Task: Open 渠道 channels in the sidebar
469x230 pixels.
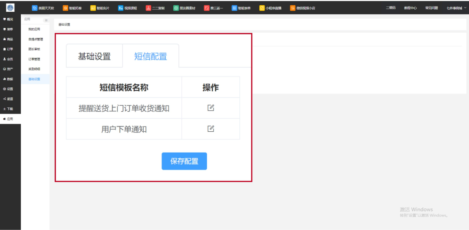Action: coord(10,99)
